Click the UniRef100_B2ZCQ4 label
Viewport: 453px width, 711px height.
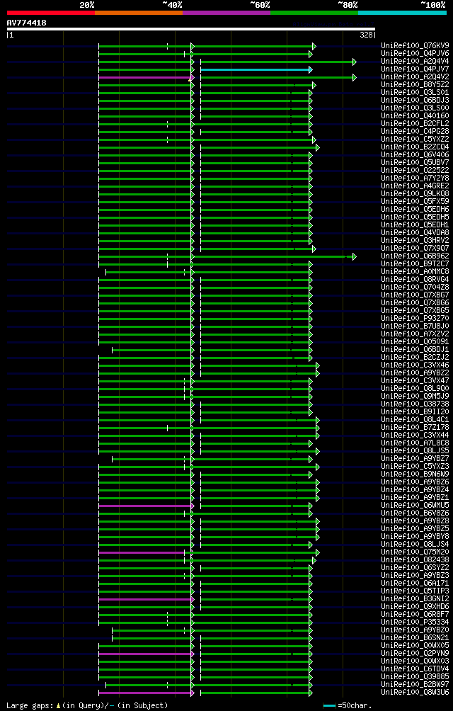click(415, 147)
